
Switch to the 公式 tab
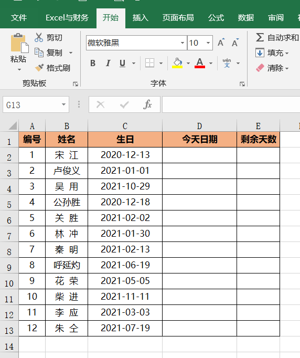pyautogui.click(x=216, y=17)
